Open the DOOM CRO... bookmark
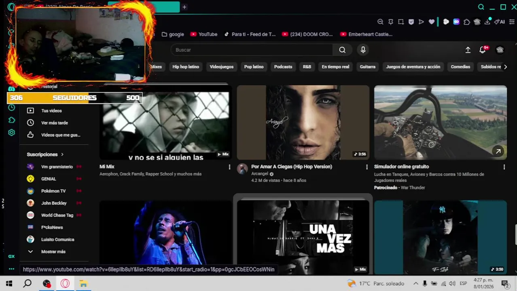Screen dimensions: 517x291 [307, 34]
